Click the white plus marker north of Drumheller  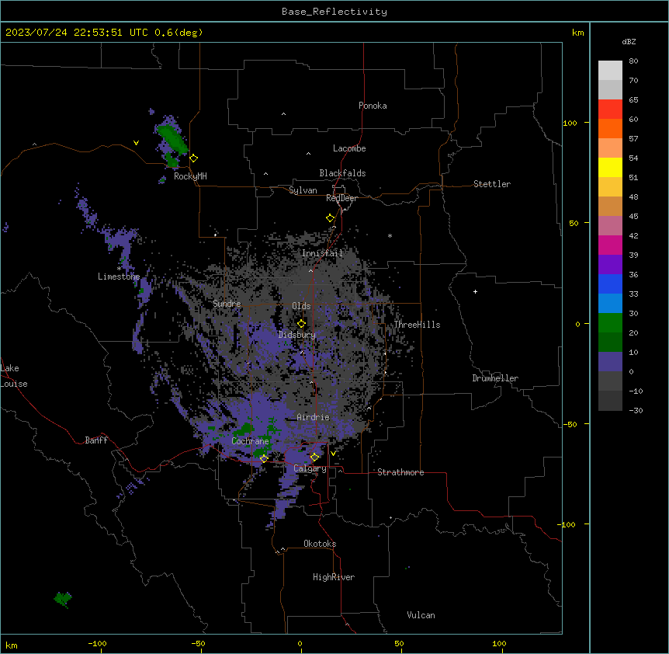tap(475, 291)
